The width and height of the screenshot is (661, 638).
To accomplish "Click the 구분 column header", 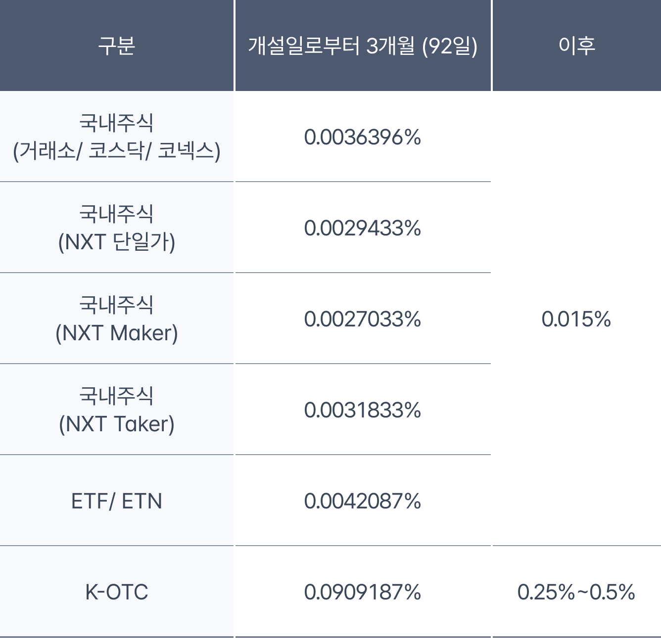I will click(116, 46).
